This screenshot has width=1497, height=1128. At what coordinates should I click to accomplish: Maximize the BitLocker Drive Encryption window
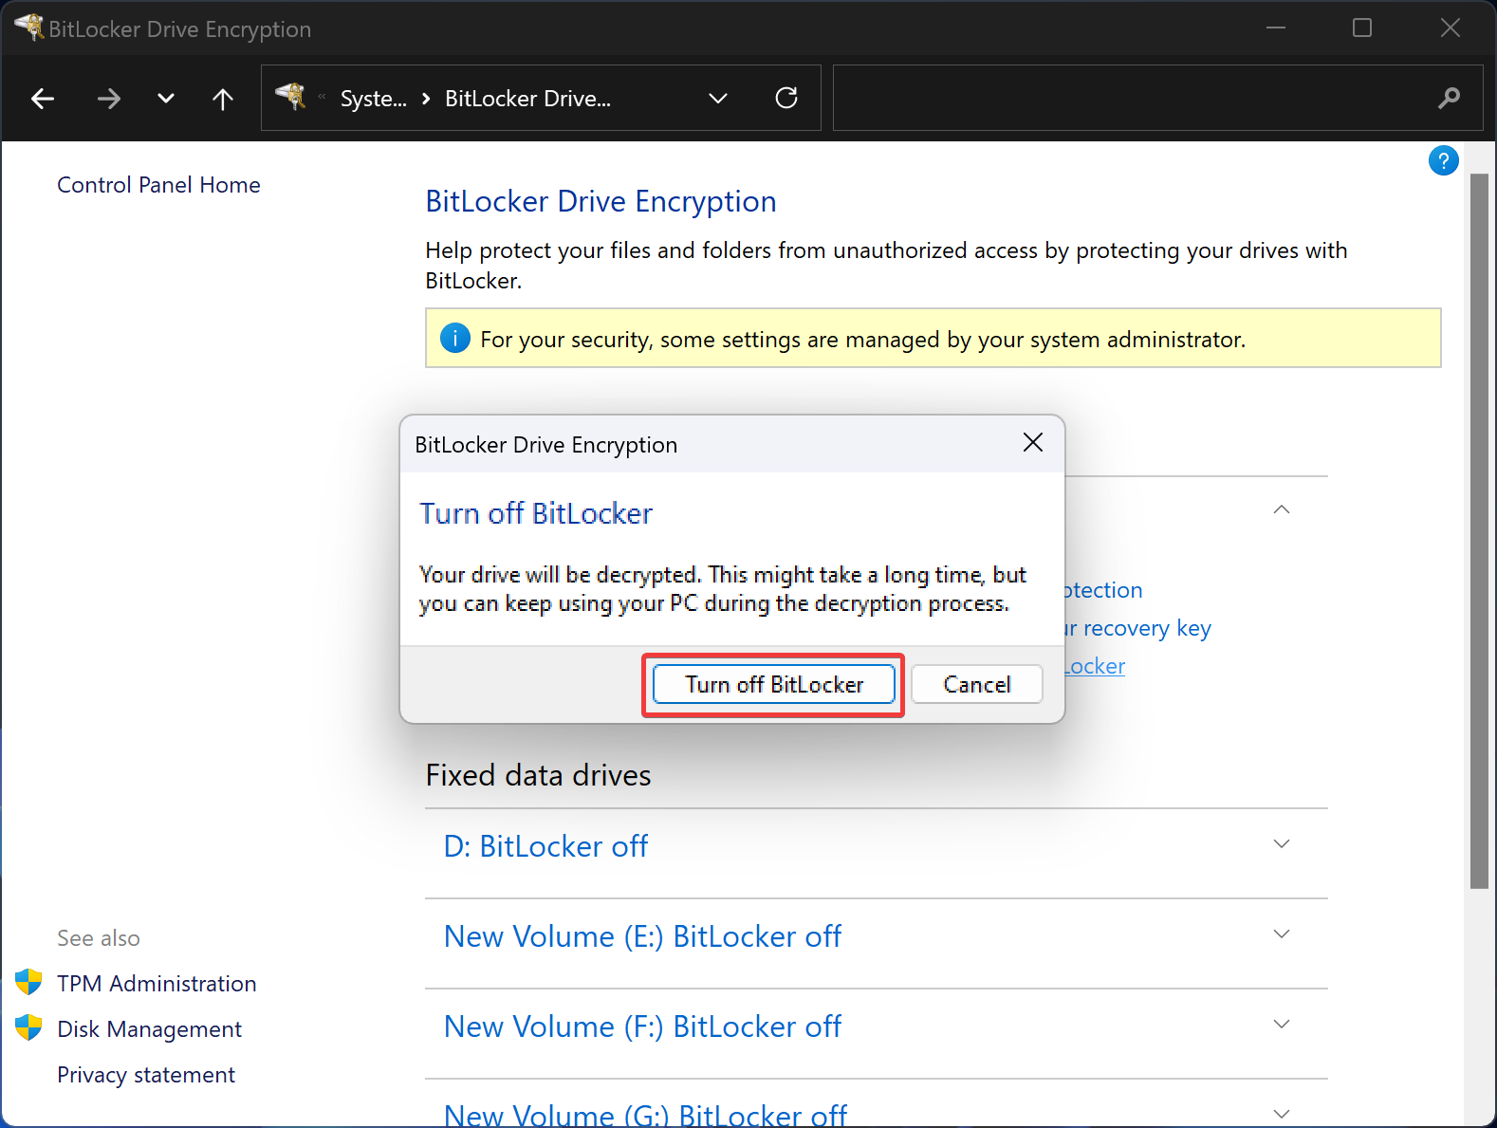1362,28
